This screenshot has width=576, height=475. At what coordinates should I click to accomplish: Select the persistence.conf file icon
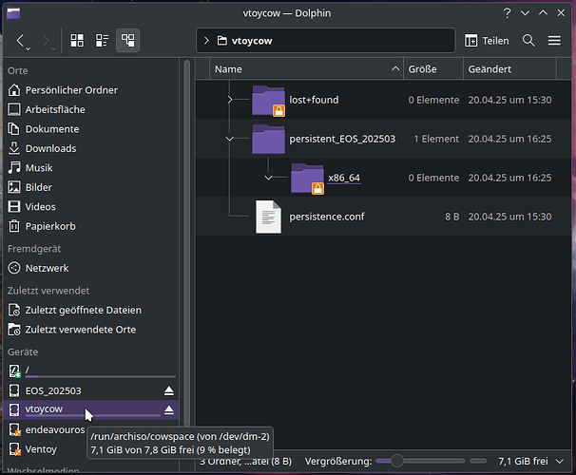(x=269, y=217)
